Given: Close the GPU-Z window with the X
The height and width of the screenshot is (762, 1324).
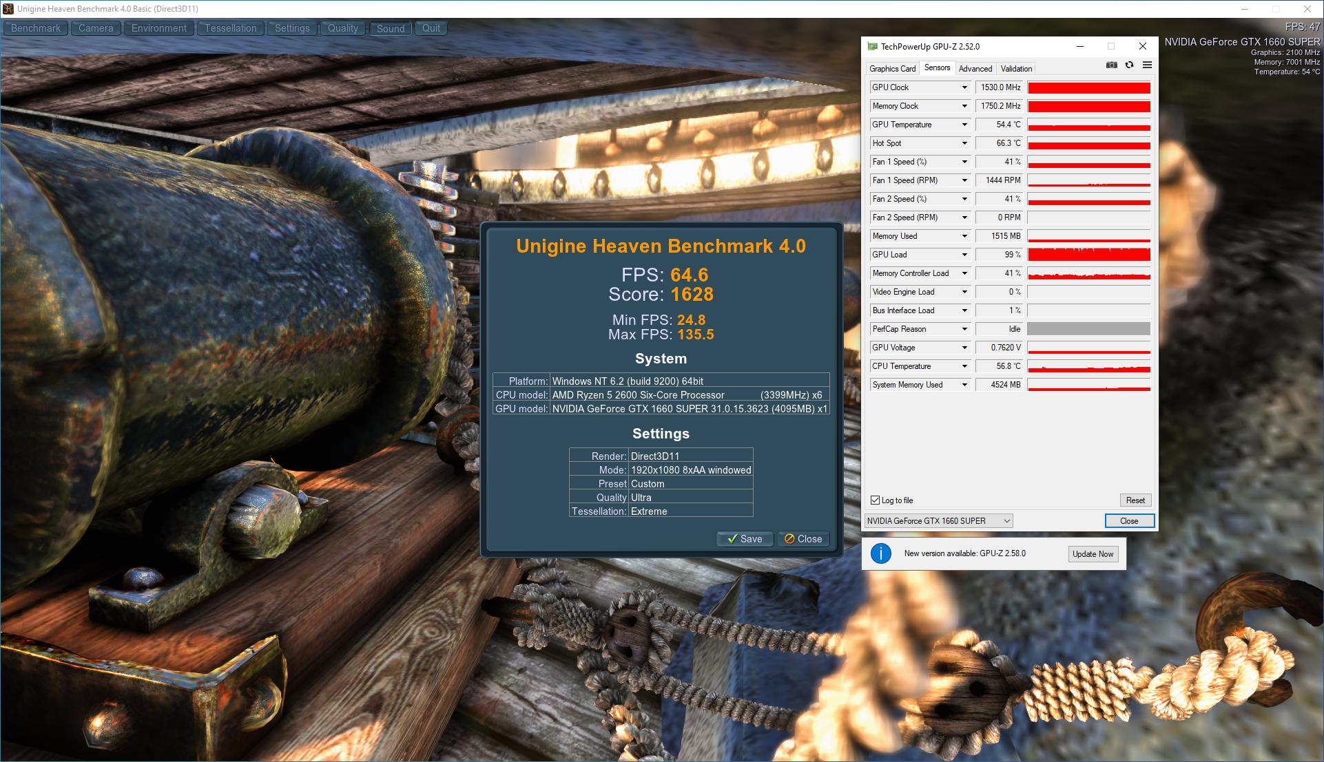Looking at the screenshot, I should pos(1143,46).
